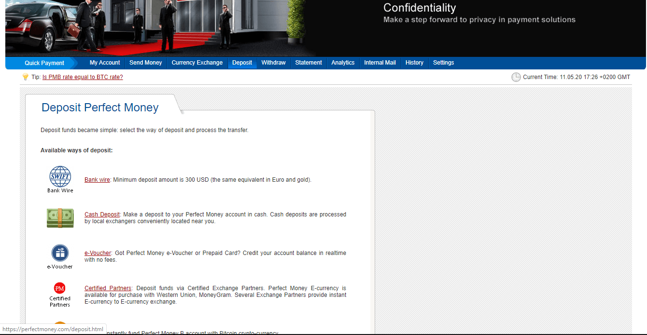Click the e-Voucher gift box icon

[x=60, y=253]
